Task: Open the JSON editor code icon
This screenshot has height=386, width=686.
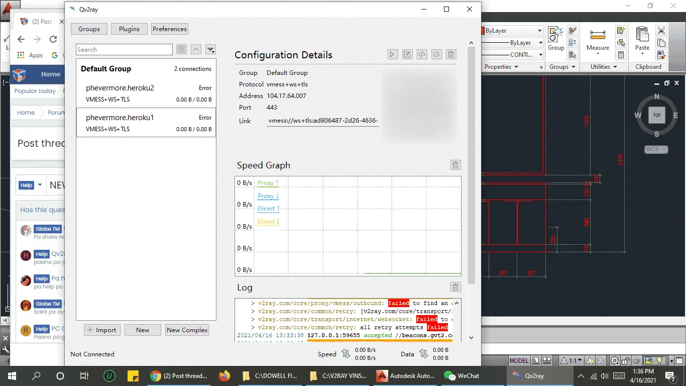Action: click(422, 54)
